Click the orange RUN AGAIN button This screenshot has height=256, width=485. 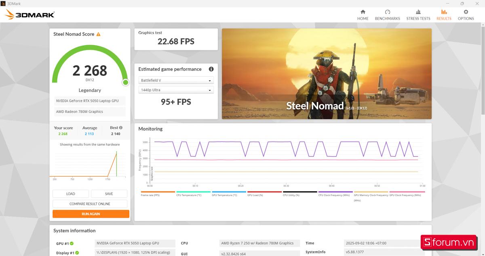tap(91, 214)
